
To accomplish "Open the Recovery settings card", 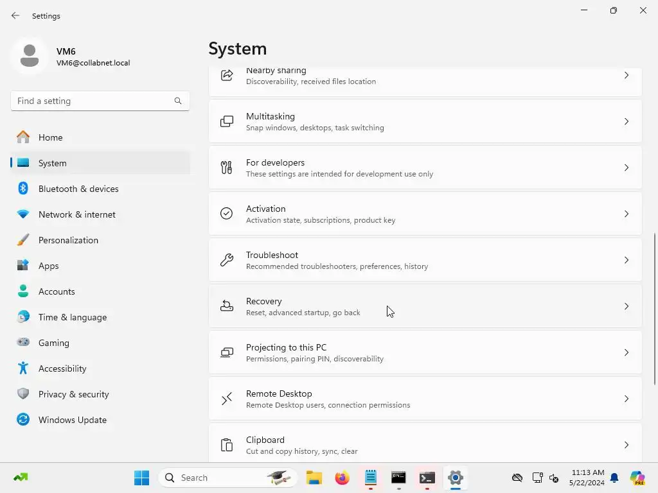I will click(425, 306).
